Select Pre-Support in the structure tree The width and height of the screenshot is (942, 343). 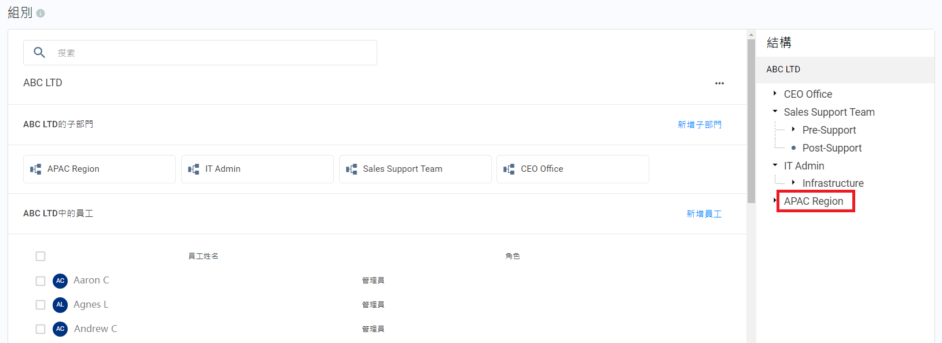tap(829, 130)
